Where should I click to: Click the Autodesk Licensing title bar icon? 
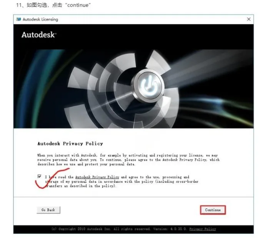(18, 19)
